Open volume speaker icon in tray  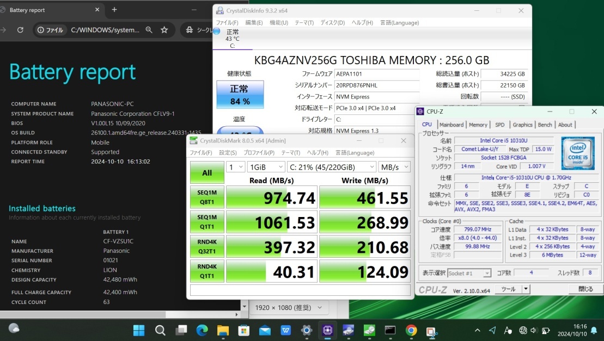click(534, 330)
